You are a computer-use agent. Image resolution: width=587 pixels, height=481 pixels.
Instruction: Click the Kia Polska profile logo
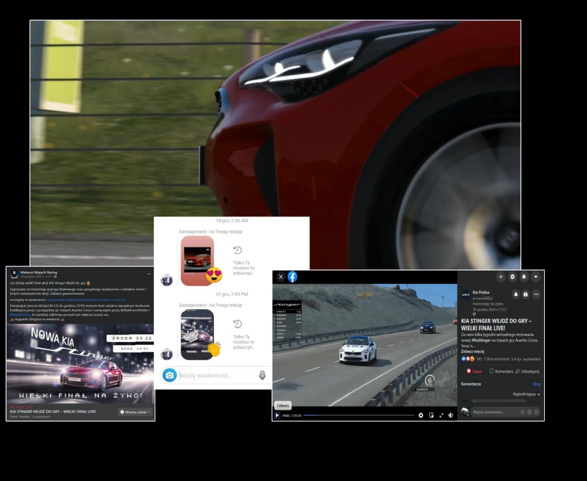pyautogui.click(x=466, y=295)
